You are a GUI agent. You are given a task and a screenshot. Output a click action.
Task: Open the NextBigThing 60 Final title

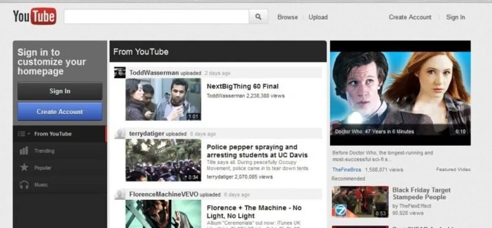tap(242, 86)
